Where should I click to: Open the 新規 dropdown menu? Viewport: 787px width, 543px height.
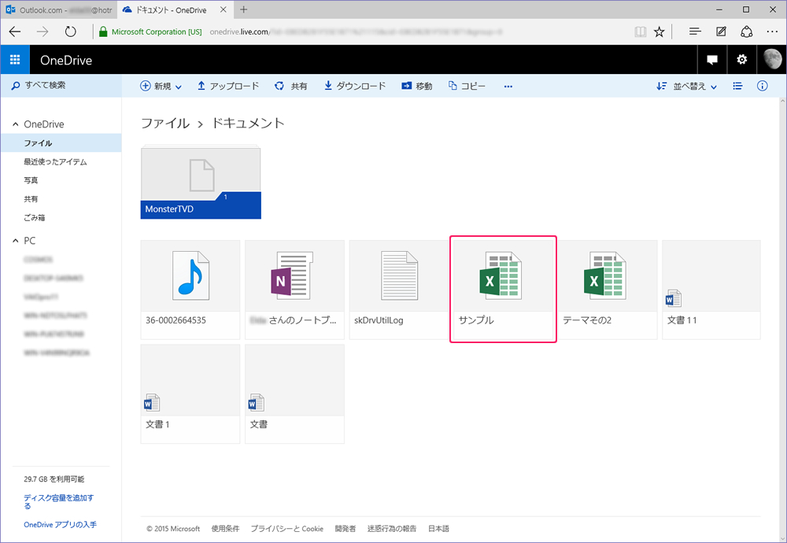point(161,86)
